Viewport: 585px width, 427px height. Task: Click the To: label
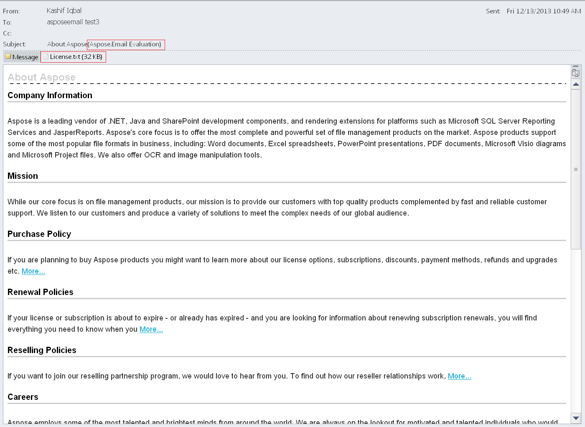coord(7,23)
